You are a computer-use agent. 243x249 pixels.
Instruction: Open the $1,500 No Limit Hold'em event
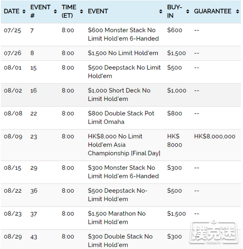(x=123, y=53)
